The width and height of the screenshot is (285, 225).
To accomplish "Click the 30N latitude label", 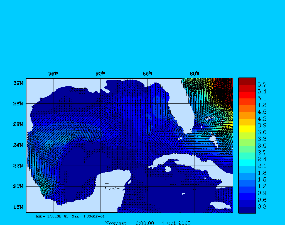I will click(19, 83).
